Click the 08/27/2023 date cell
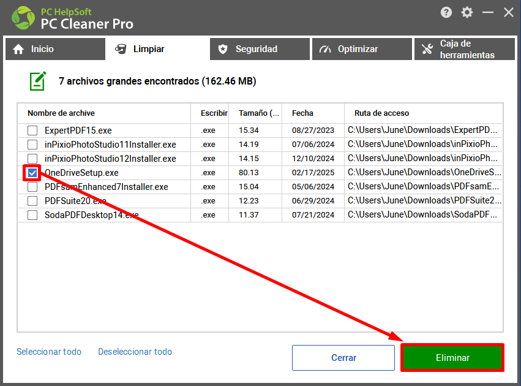The width and height of the screenshot is (521, 386). (313, 131)
